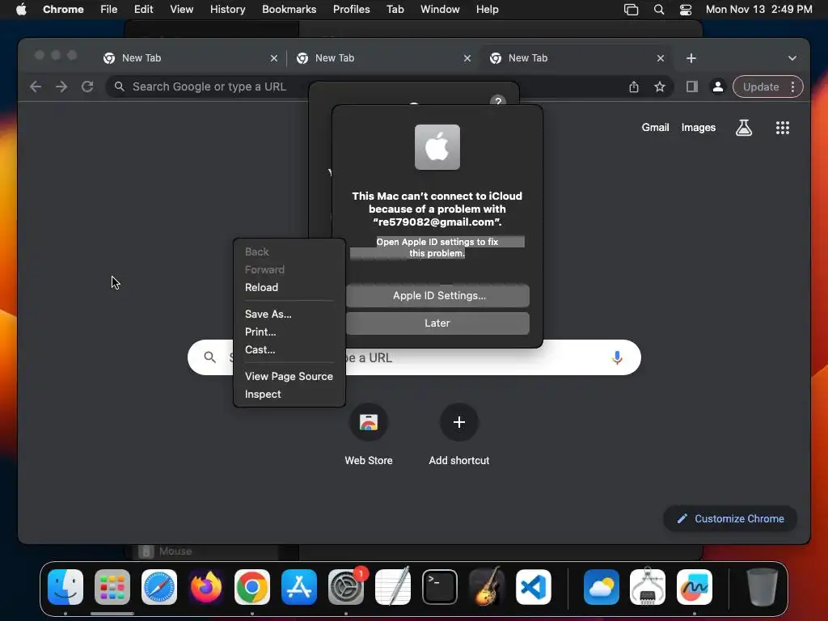The width and height of the screenshot is (828, 621).
Task: Launch Firefox from the dock
Action: [206, 587]
